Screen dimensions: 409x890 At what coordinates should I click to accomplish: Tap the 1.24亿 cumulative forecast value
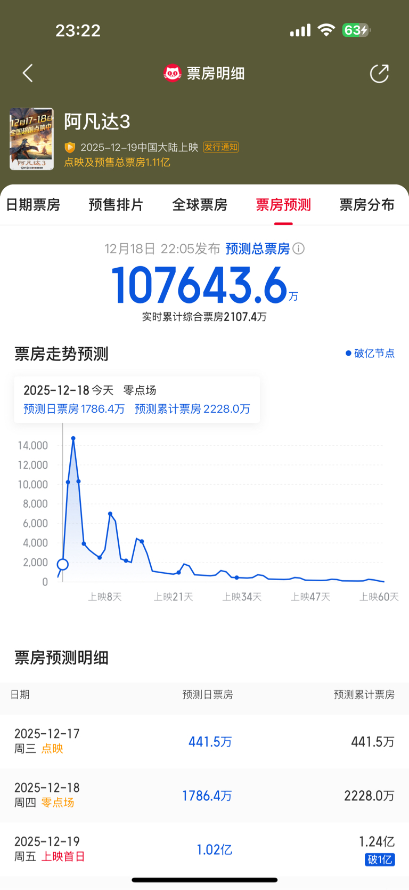pyautogui.click(x=377, y=841)
